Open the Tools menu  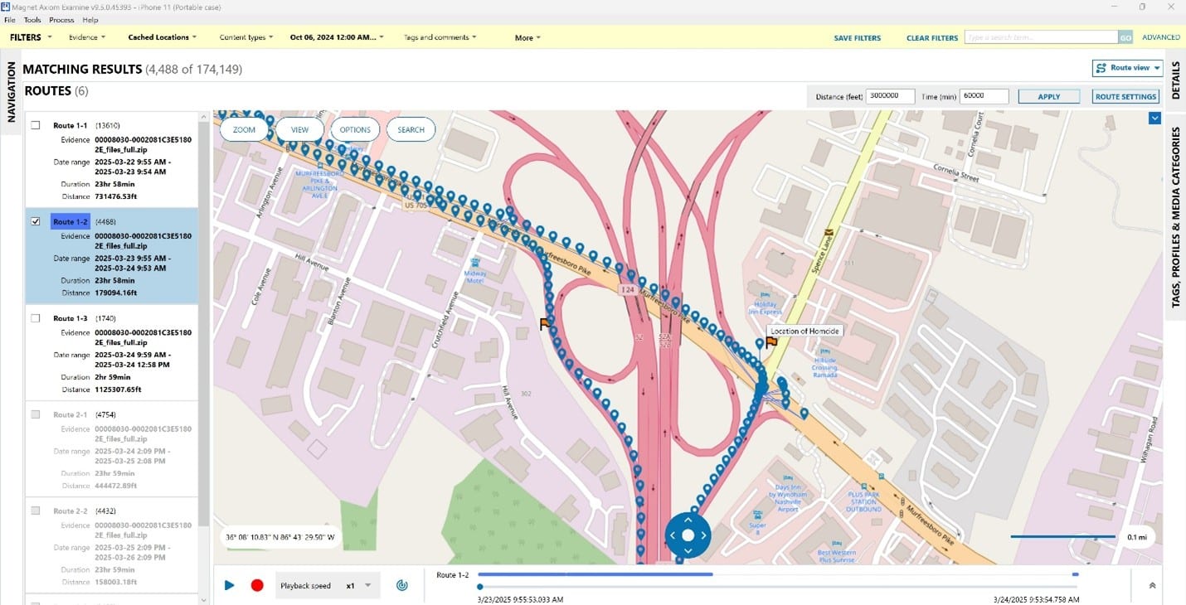pos(32,20)
